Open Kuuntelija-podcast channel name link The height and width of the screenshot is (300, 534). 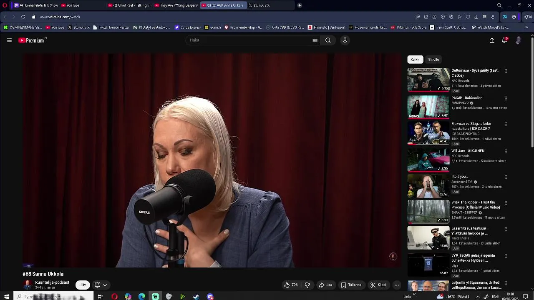click(52, 282)
